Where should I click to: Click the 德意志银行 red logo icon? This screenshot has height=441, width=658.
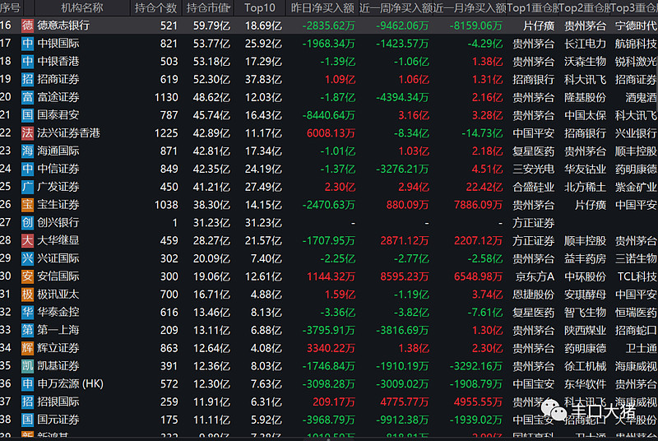pyautogui.click(x=28, y=26)
